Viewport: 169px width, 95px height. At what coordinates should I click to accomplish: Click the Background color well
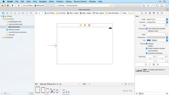[x=156, y=37]
